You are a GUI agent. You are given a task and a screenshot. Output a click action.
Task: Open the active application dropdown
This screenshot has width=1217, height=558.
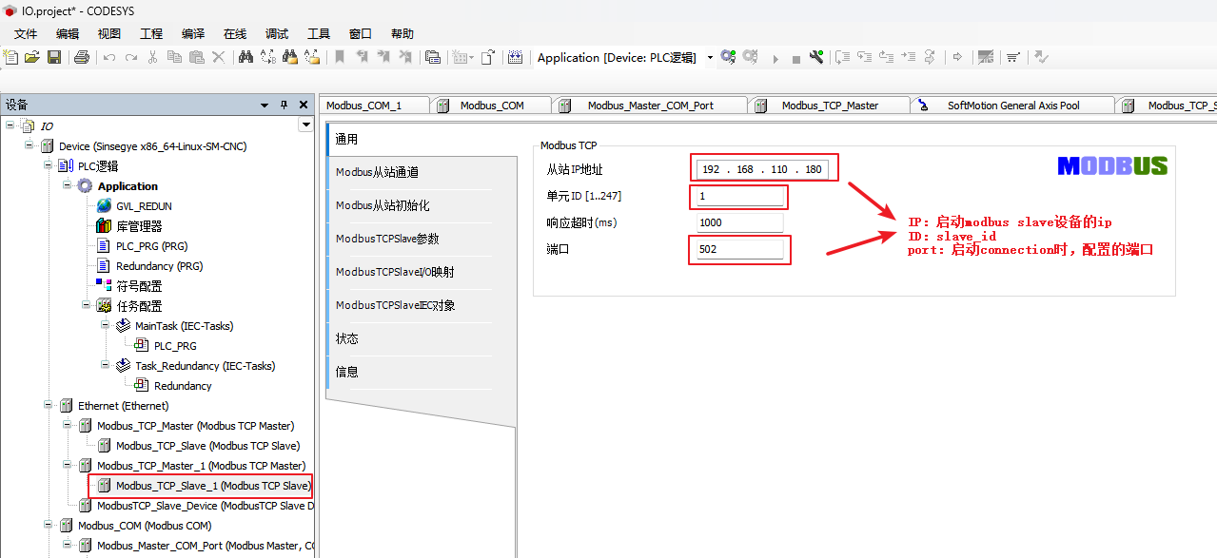(x=710, y=58)
